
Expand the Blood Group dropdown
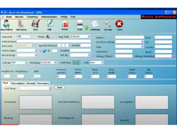[36, 55]
